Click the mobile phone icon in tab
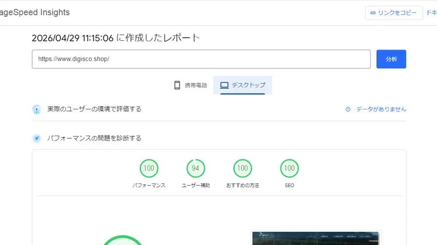 [x=177, y=85]
